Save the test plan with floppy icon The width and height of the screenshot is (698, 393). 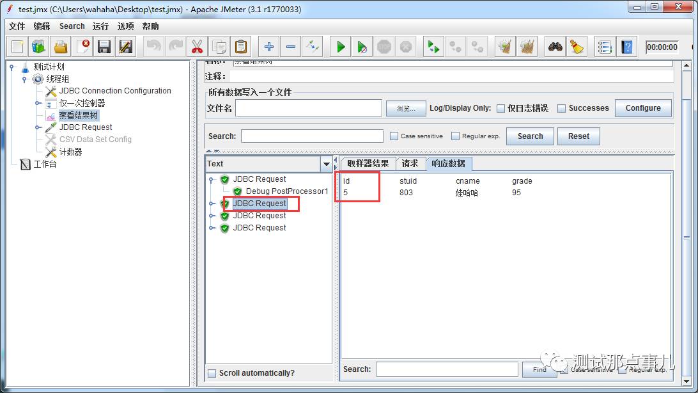(x=104, y=47)
